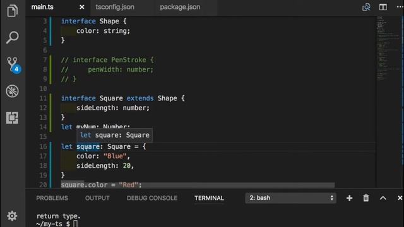404x227 pixels.
Task: Switch to the main.ts tab
Action: (x=42, y=7)
